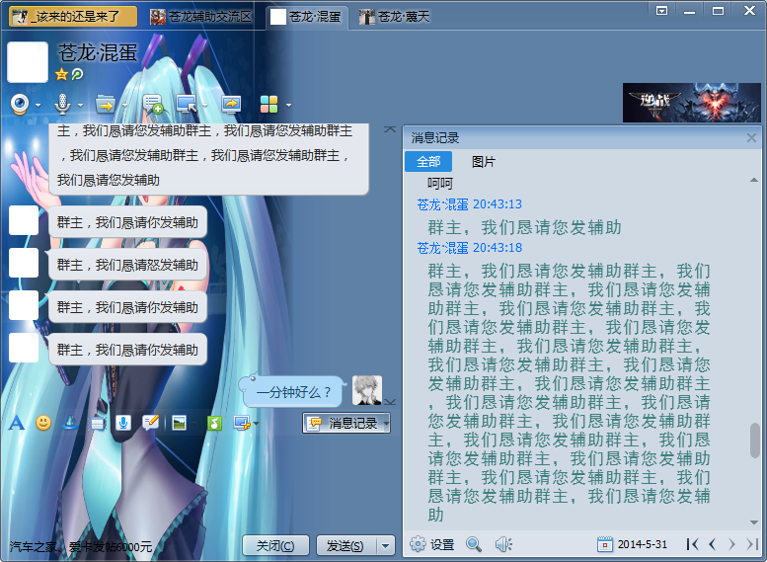
Task: Insert picture landscape icon
Action: coord(179,423)
